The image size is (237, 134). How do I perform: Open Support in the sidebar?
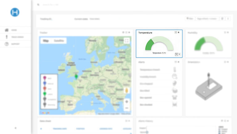[15, 44]
